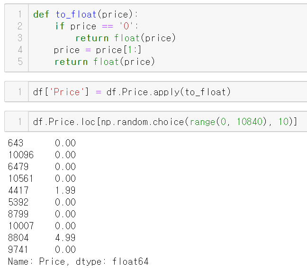Click output row index 8804
Screen dimensions: 307x268
coord(18,238)
